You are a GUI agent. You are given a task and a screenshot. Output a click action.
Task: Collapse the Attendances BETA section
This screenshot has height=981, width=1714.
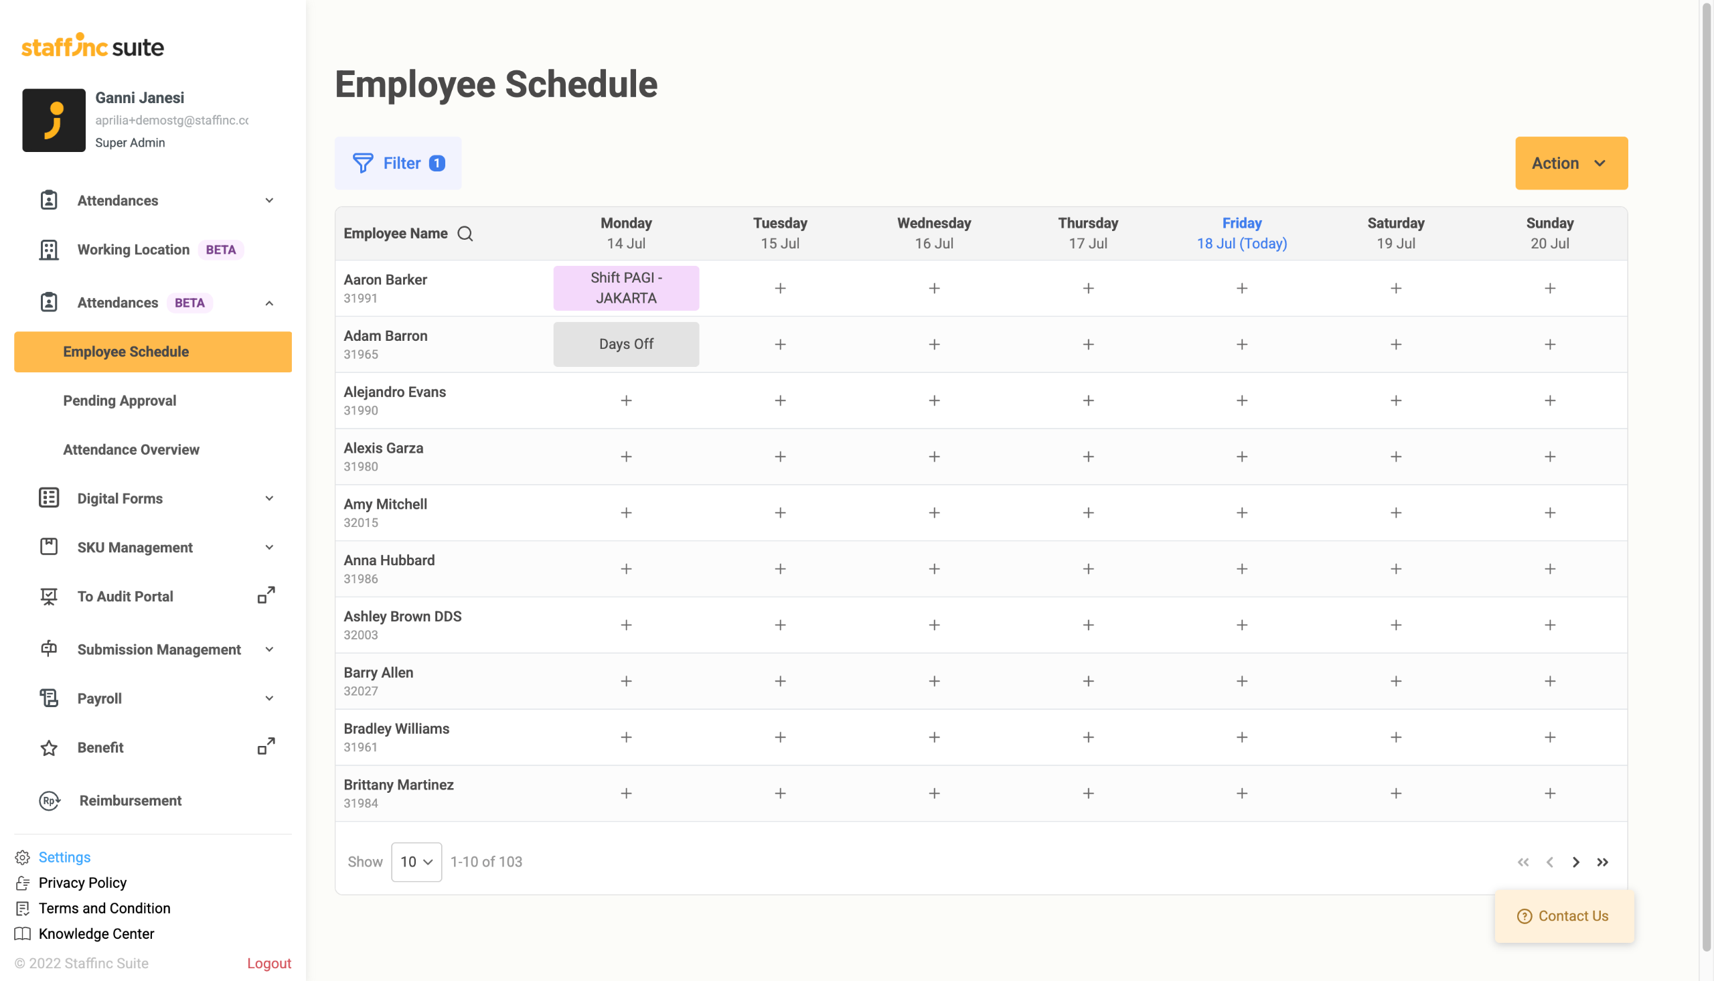268,303
